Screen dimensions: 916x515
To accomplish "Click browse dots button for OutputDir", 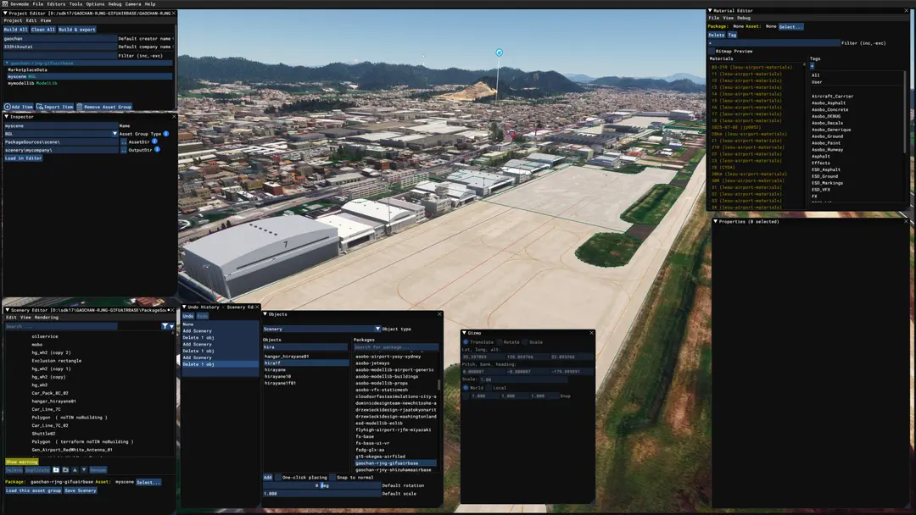I will pyautogui.click(x=123, y=150).
